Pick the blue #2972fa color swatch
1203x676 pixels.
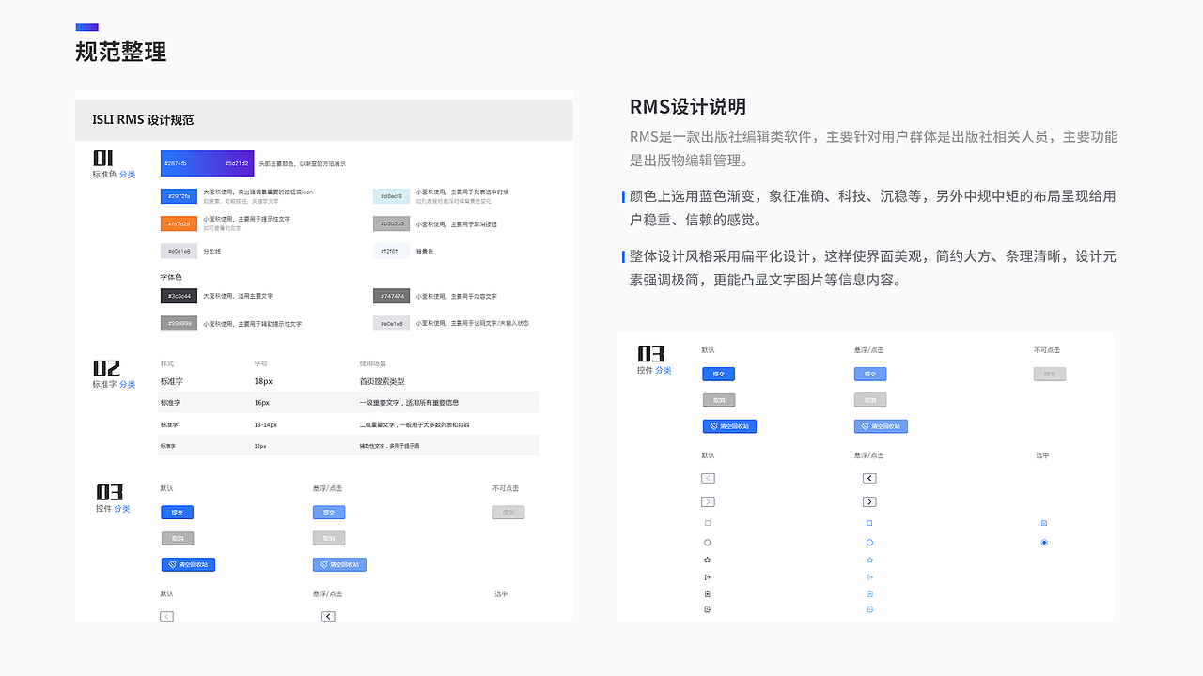(179, 196)
